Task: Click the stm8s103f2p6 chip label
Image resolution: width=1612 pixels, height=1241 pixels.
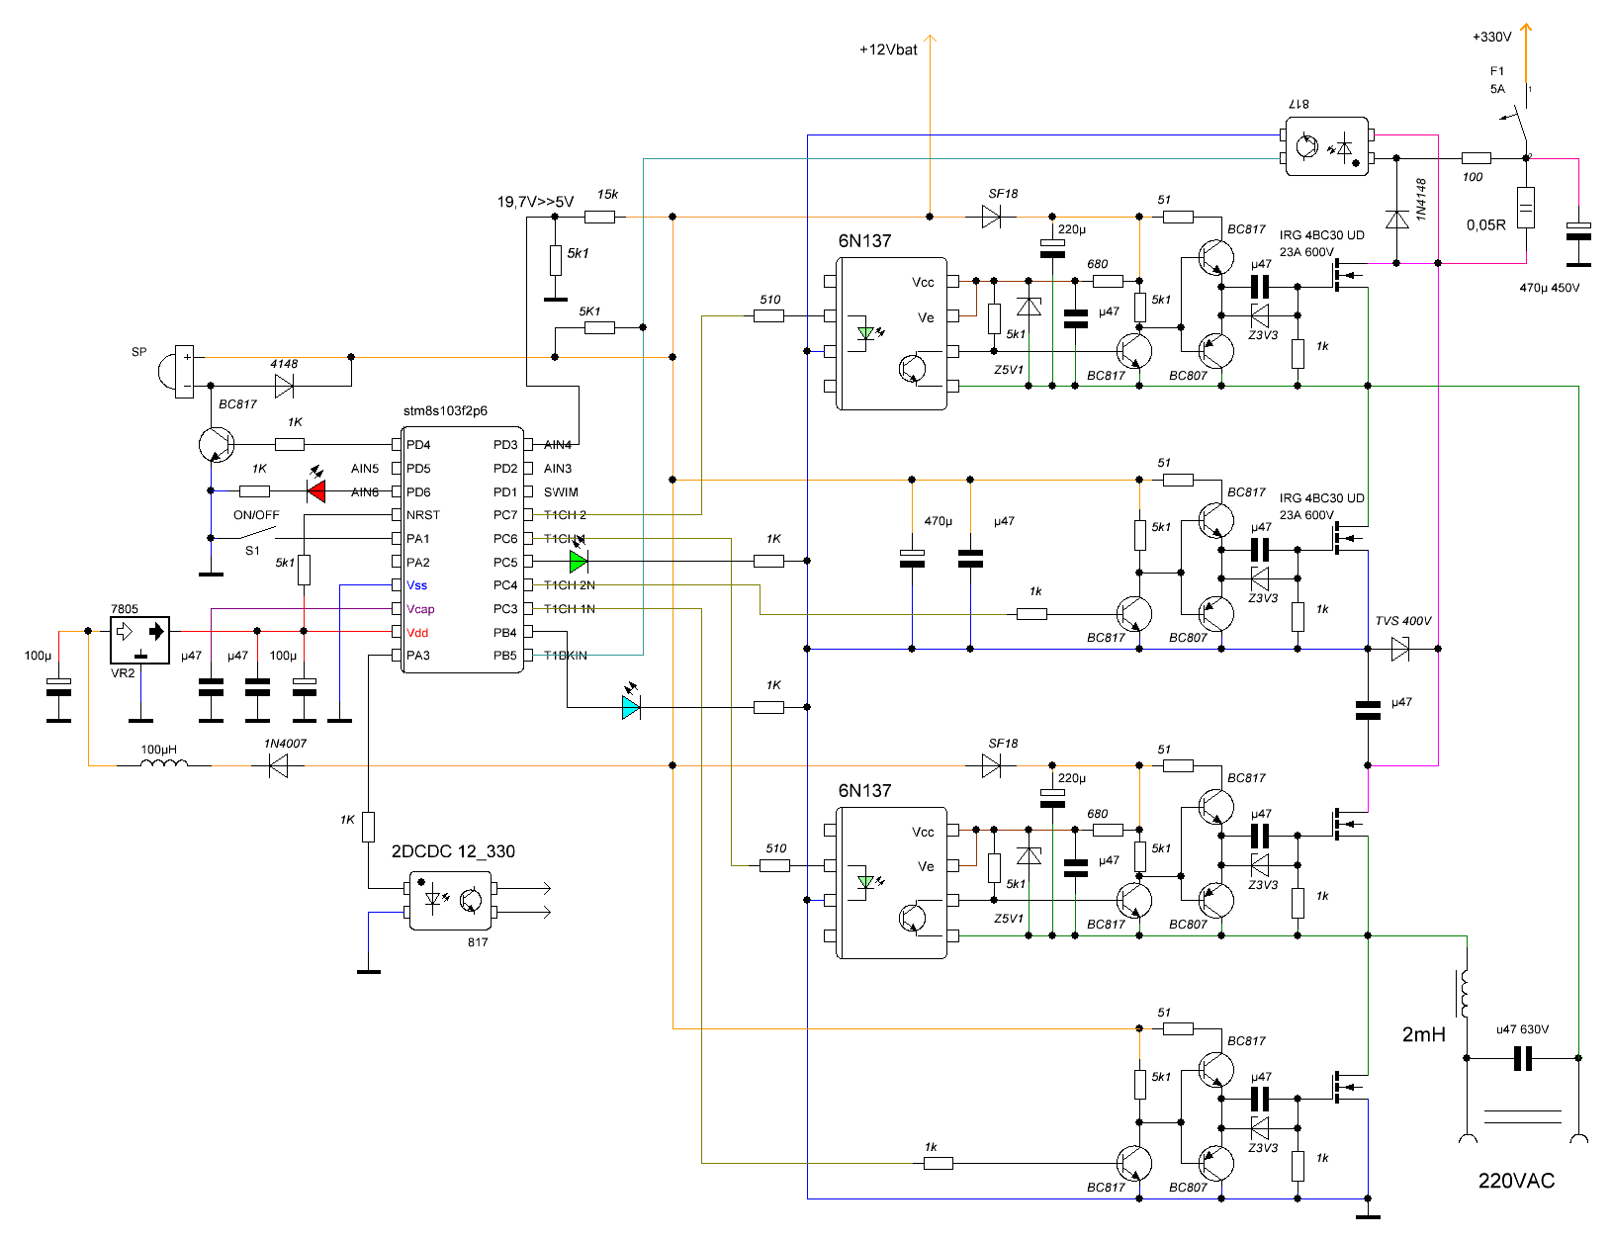Action: tap(445, 410)
